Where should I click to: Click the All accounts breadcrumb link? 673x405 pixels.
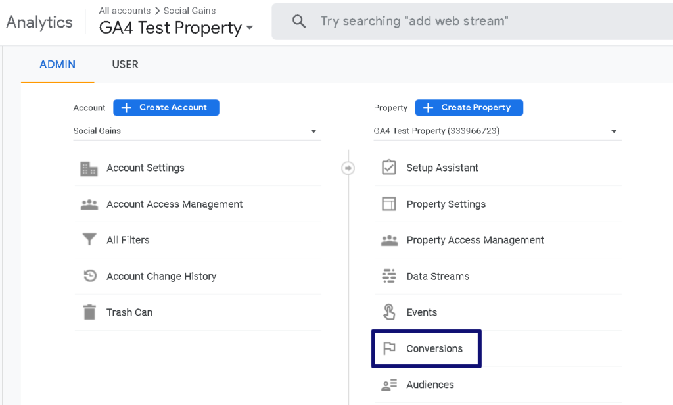tap(125, 11)
